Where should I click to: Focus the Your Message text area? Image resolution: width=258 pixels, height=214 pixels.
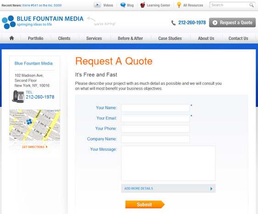[168, 164]
